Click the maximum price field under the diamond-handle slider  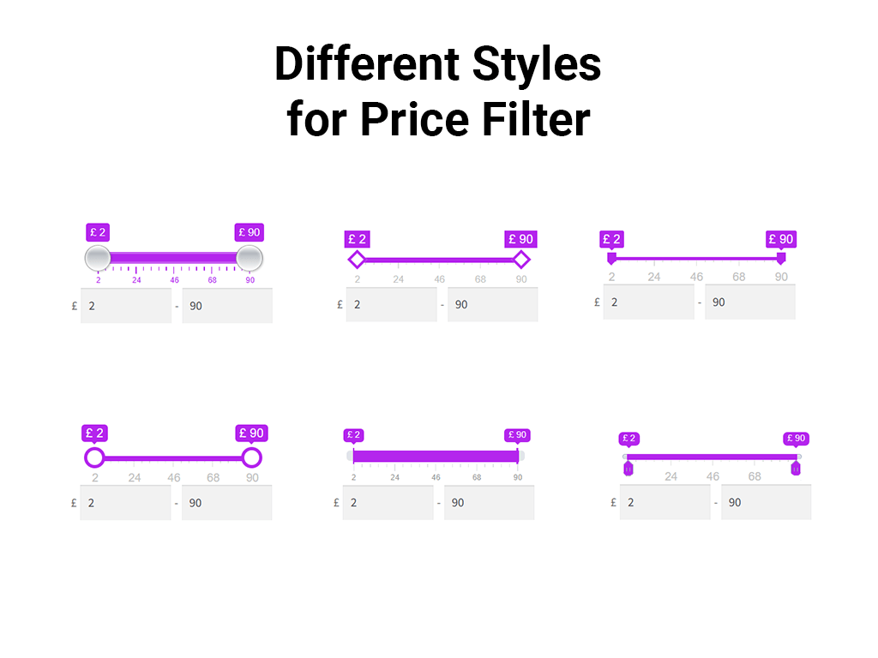click(x=492, y=305)
